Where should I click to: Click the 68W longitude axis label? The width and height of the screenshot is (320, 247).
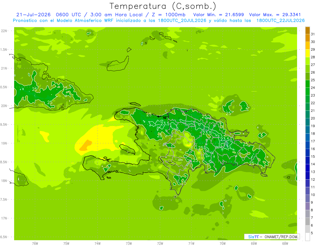(x=285, y=244)
